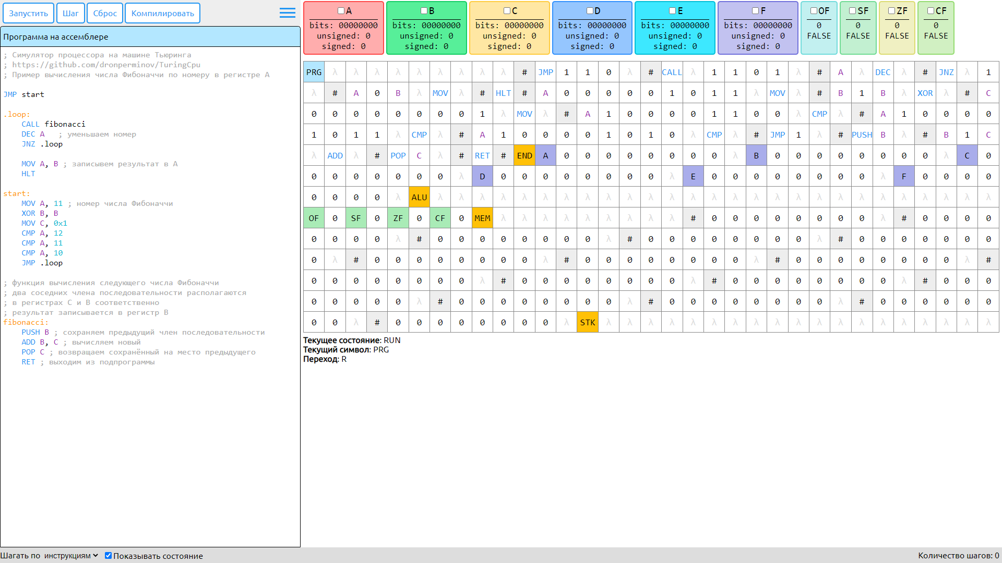Click the ALU cell in the state table
Image resolution: width=1002 pixels, height=563 pixels.
click(419, 197)
